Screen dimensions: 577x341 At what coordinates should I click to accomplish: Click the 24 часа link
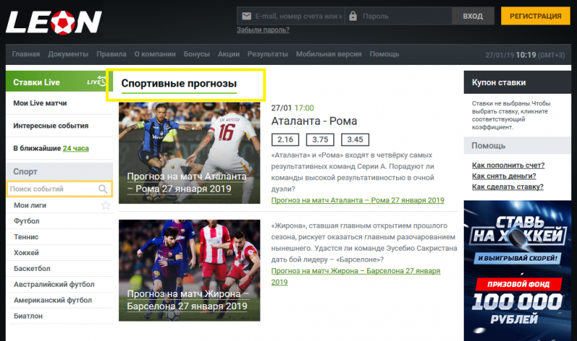pos(76,149)
